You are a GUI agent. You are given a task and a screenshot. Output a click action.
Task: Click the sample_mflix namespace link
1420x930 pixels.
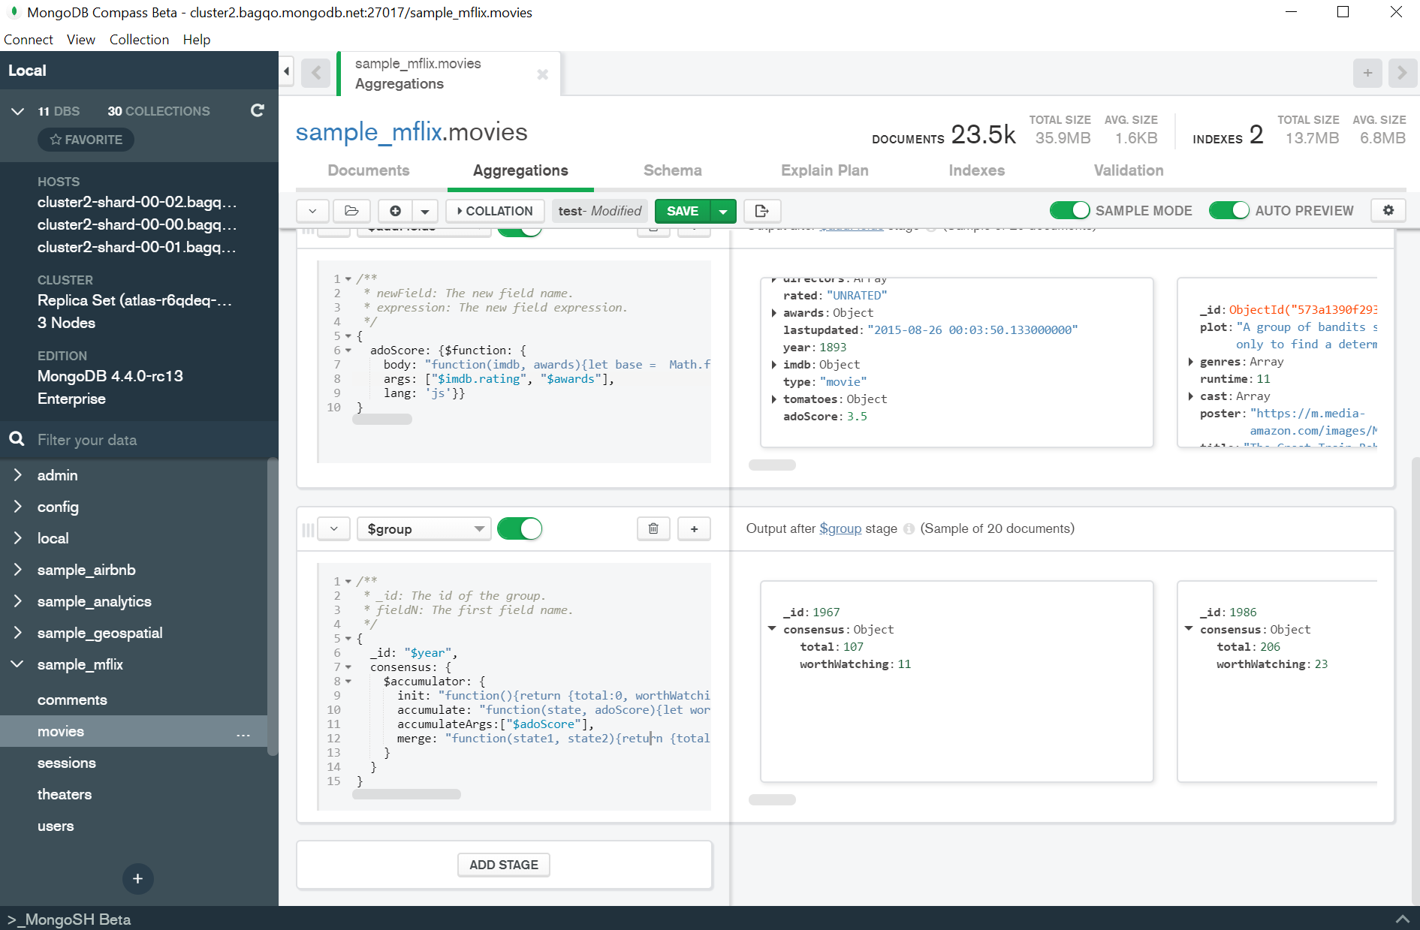click(369, 132)
